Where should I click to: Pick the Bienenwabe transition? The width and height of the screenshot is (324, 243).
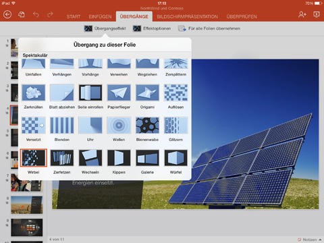coord(147,129)
